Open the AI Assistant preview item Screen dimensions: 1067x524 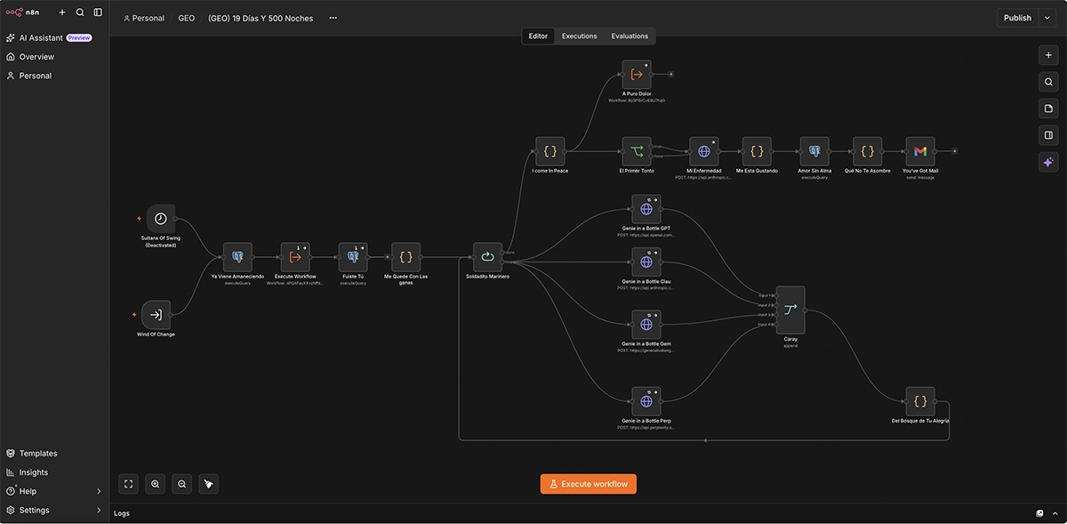54,37
